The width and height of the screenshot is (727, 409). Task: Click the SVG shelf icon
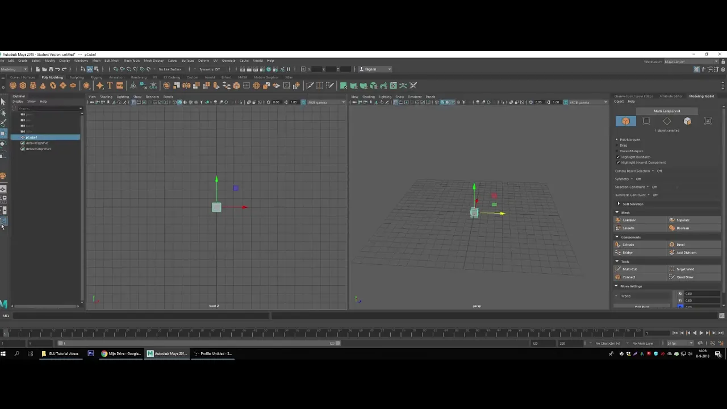(x=120, y=86)
